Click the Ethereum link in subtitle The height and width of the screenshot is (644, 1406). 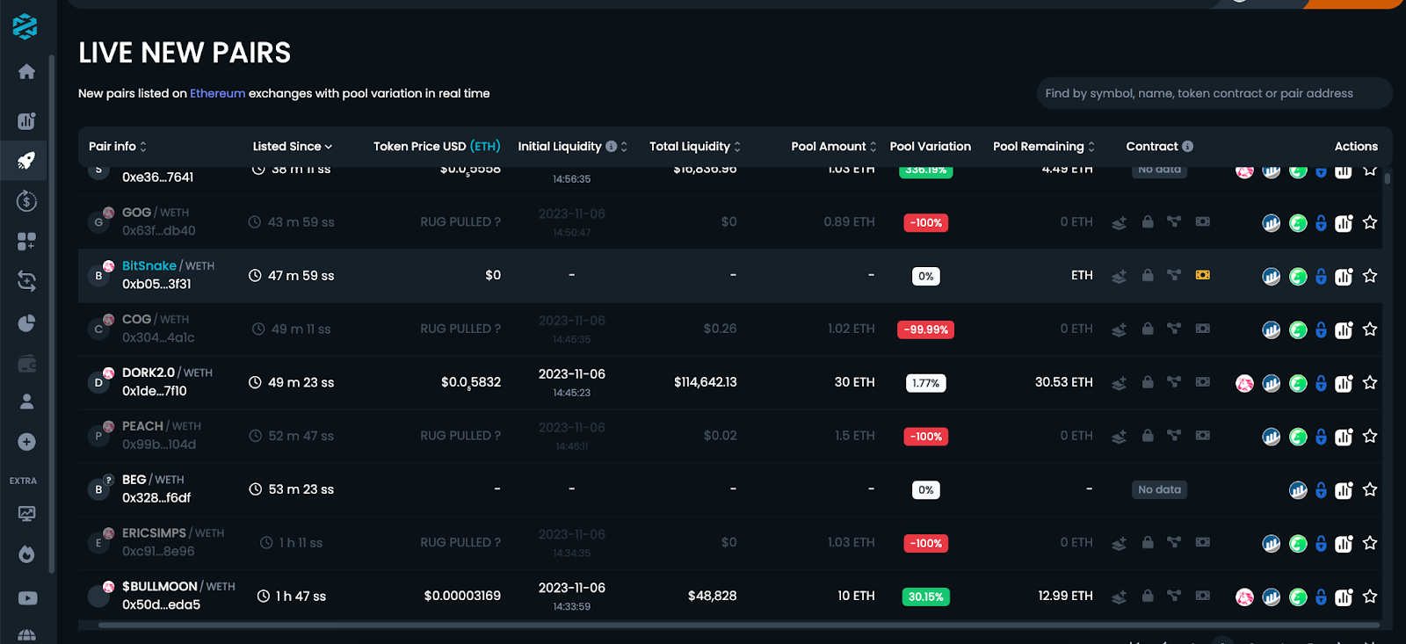pyautogui.click(x=217, y=93)
